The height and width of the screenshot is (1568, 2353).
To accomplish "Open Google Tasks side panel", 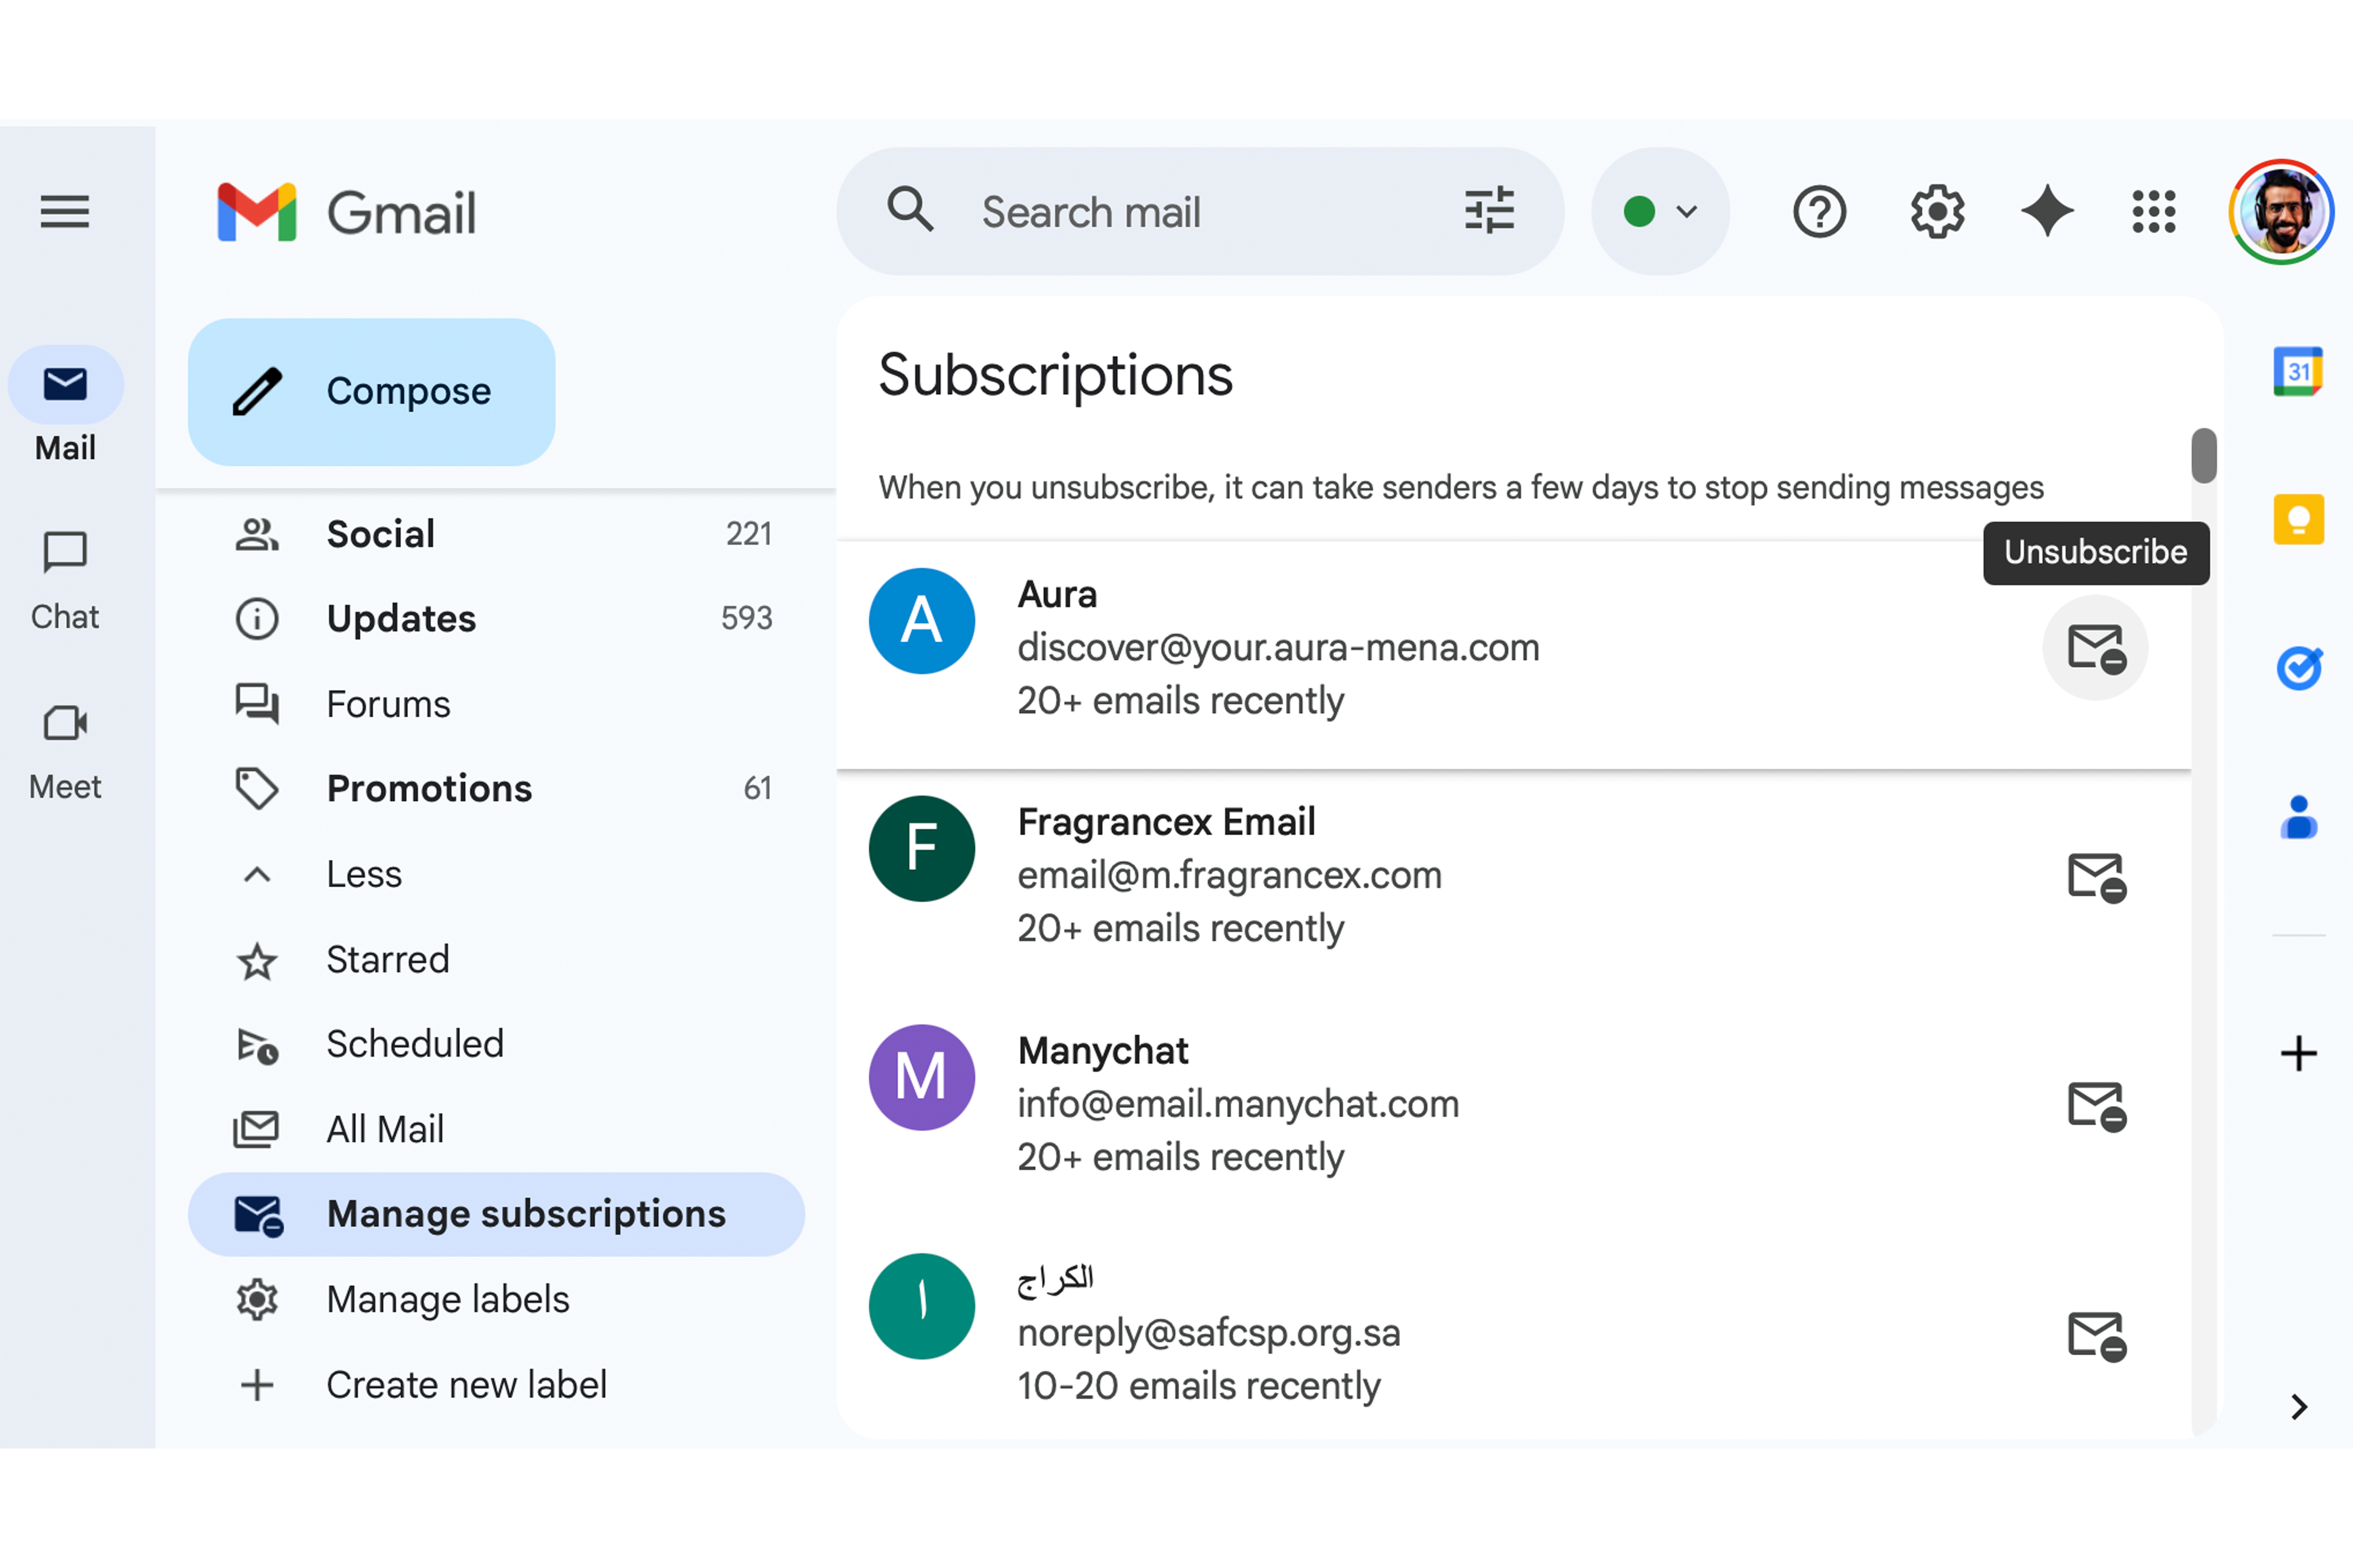I will [x=2298, y=668].
